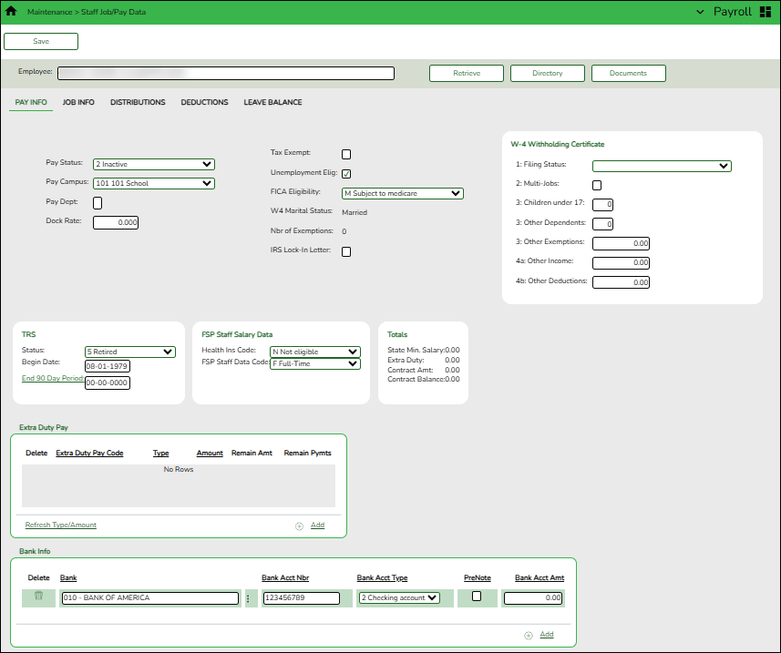Click the trash icon for Bank of America row
This screenshot has height=653, width=781.
(x=38, y=596)
